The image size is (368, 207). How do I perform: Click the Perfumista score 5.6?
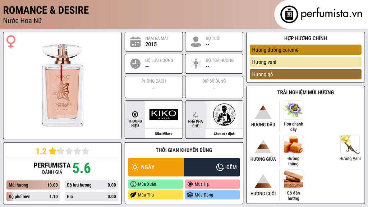click(x=82, y=168)
